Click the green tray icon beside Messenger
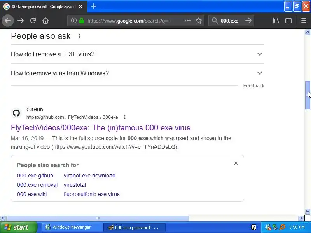Viewport: 311px width, 233px height. point(275,227)
